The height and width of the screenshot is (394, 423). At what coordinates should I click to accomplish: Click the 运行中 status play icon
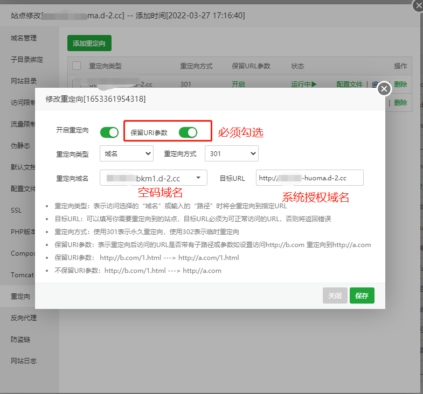313,85
